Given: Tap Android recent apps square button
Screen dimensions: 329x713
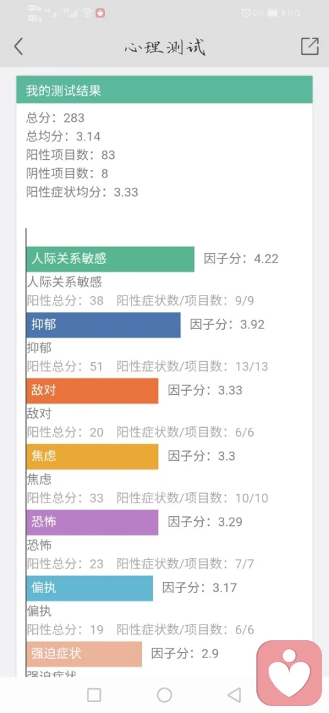Looking at the screenshot, I should (94, 694).
